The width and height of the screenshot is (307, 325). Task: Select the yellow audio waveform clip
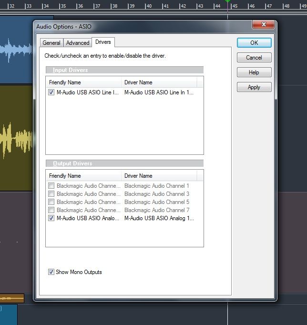(x=14, y=138)
